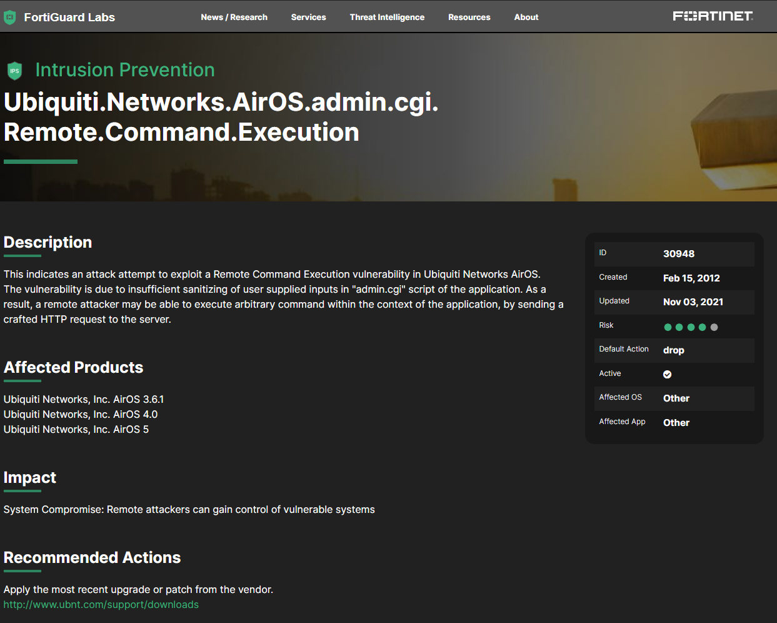777x623 pixels.
Task: Click the green IPS Intrusion Prevention badge
Action: 14,71
